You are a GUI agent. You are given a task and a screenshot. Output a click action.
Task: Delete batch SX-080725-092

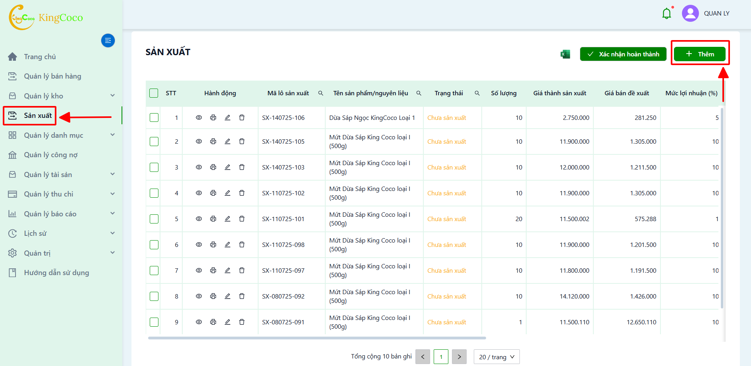(242, 296)
